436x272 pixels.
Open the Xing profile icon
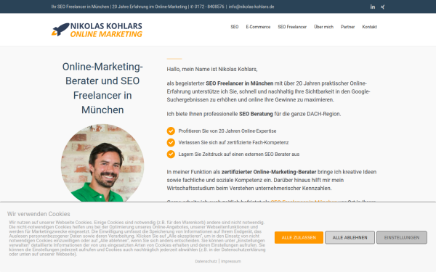click(x=383, y=7)
